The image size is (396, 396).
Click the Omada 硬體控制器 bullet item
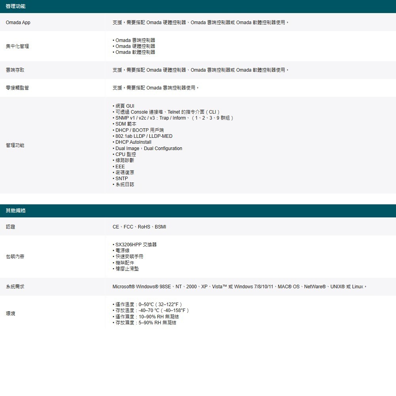[134, 46]
